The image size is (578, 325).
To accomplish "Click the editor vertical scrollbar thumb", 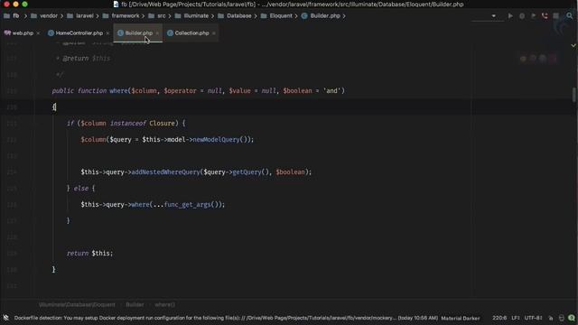I will [x=573, y=94].
